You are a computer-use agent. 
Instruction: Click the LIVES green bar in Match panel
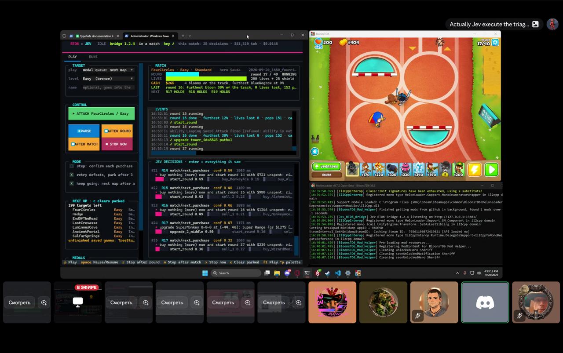point(206,79)
